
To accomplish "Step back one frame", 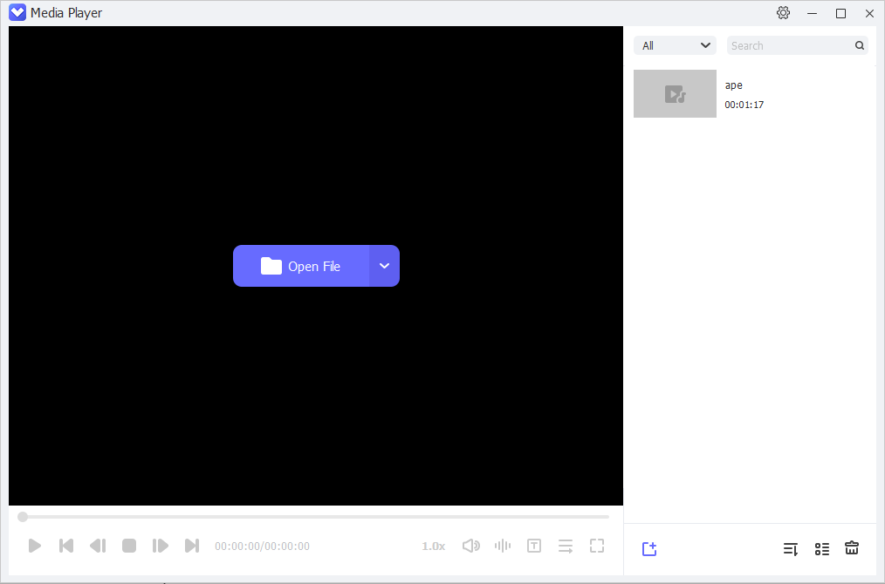I will pyautogui.click(x=98, y=545).
